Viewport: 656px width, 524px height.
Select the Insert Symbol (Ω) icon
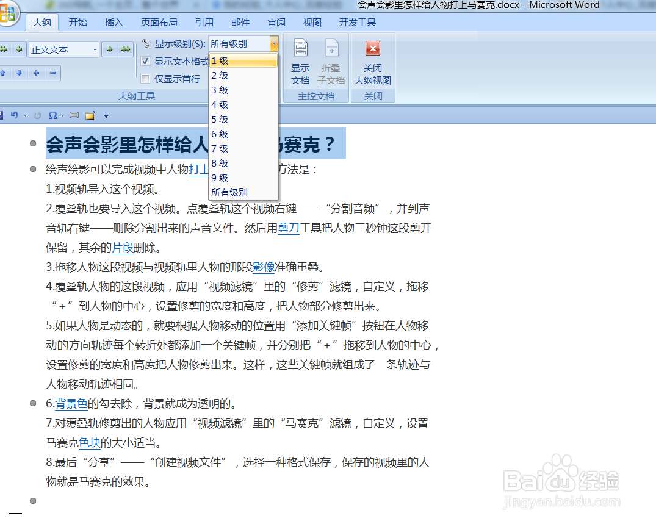(54, 115)
